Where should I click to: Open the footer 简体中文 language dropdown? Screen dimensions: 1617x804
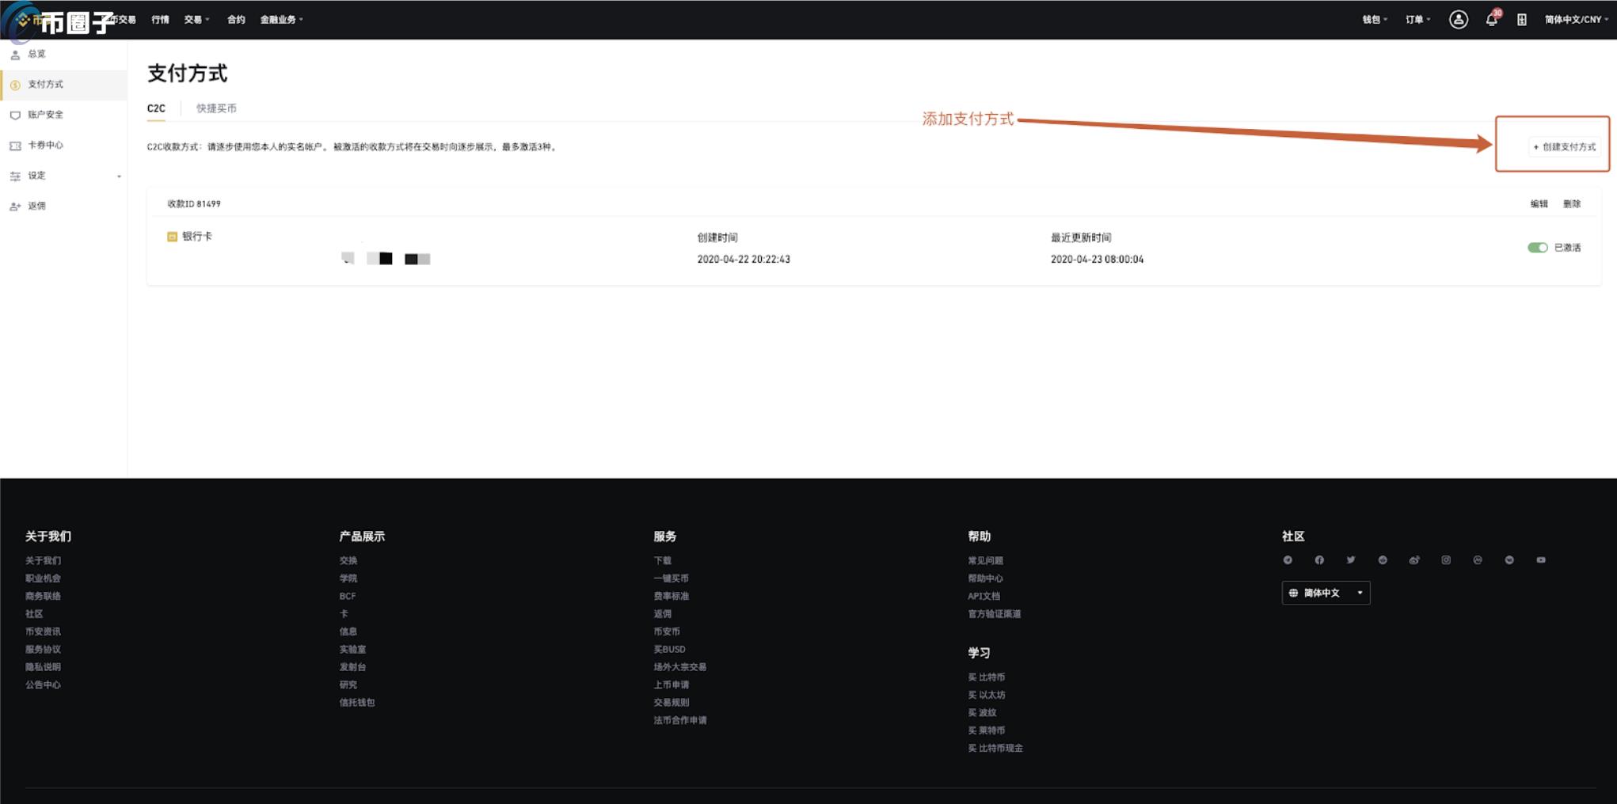click(x=1326, y=593)
